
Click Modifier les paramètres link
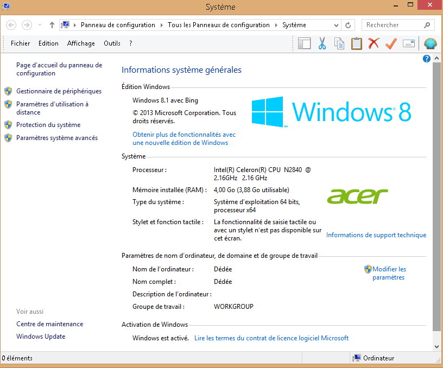(389, 273)
